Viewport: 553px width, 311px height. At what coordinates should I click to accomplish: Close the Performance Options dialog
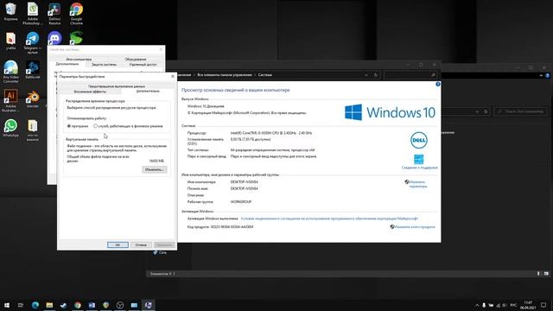[x=173, y=77]
